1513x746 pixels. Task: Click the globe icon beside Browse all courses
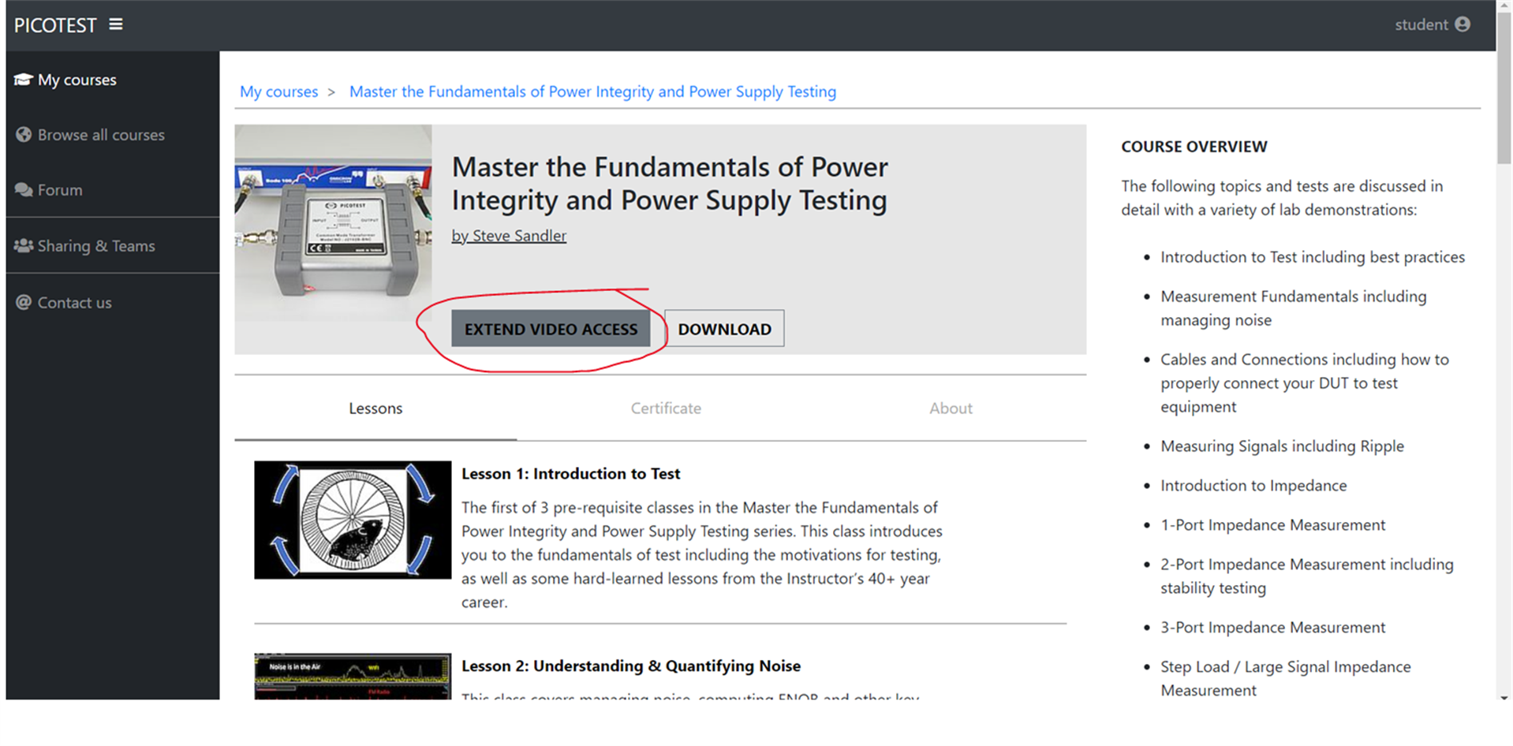coord(24,135)
